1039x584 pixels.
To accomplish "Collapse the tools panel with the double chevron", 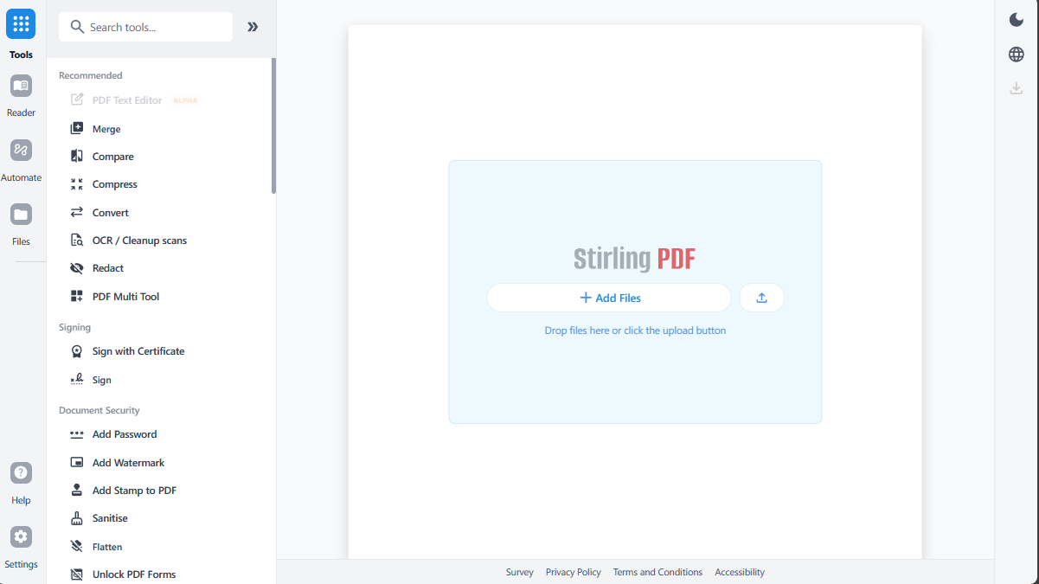I will point(252,26).
